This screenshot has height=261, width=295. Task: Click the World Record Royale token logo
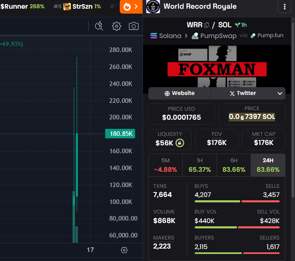pos(153,7)
